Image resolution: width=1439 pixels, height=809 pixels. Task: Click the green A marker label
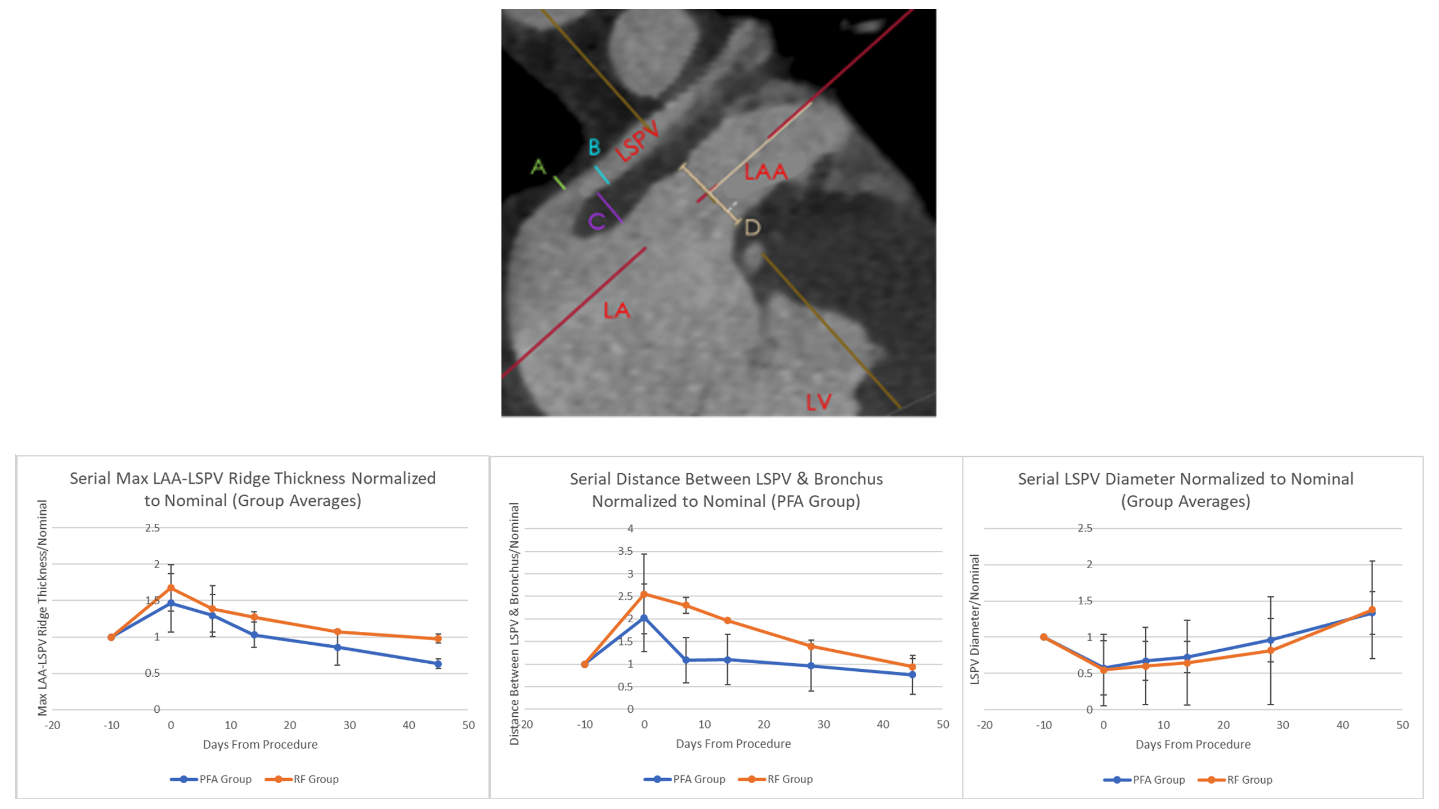point(538,167)
